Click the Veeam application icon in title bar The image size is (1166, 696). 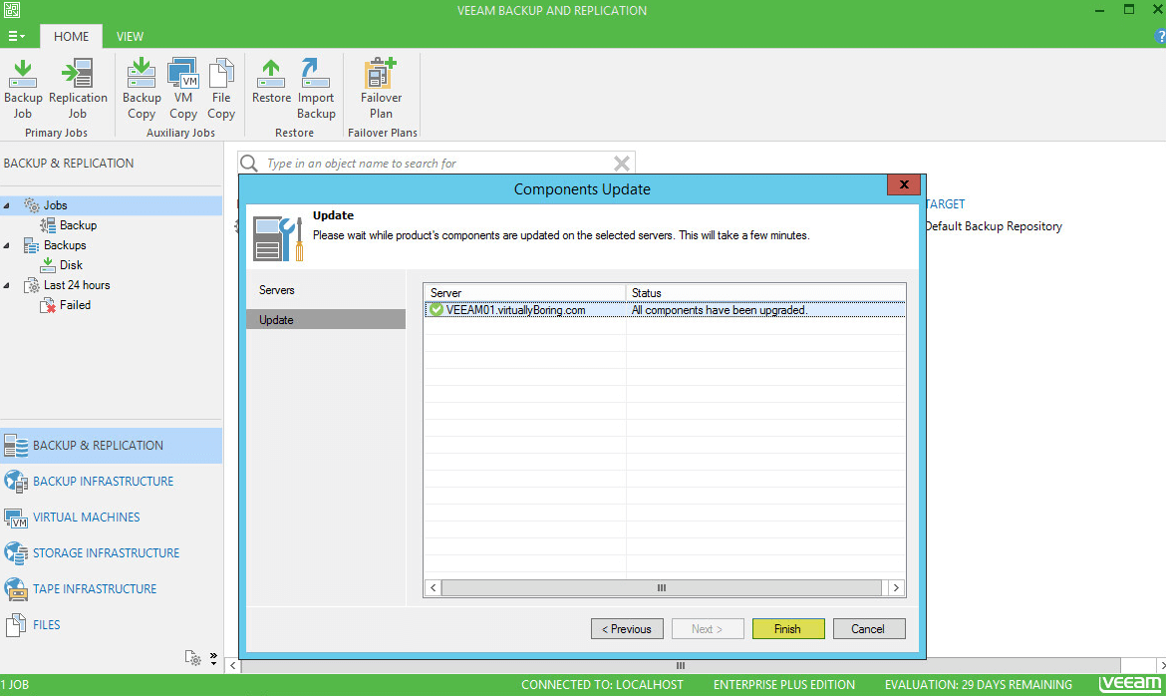coord(11,10)
